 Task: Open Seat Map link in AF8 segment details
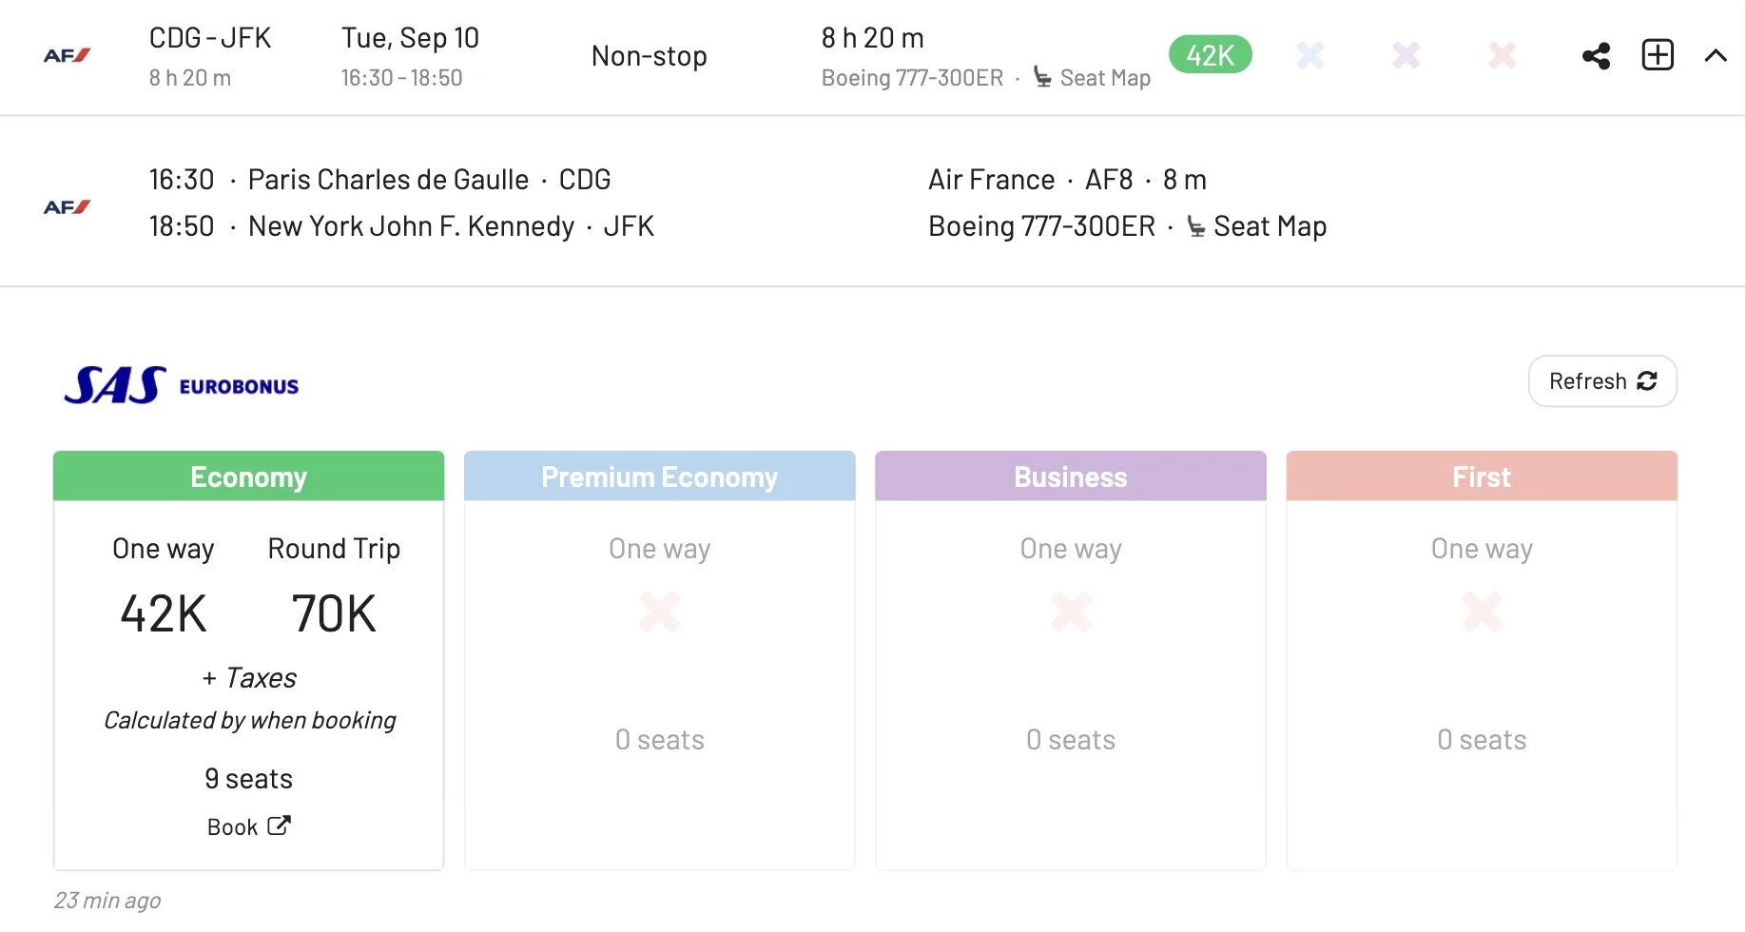[x=1256, y=226]
